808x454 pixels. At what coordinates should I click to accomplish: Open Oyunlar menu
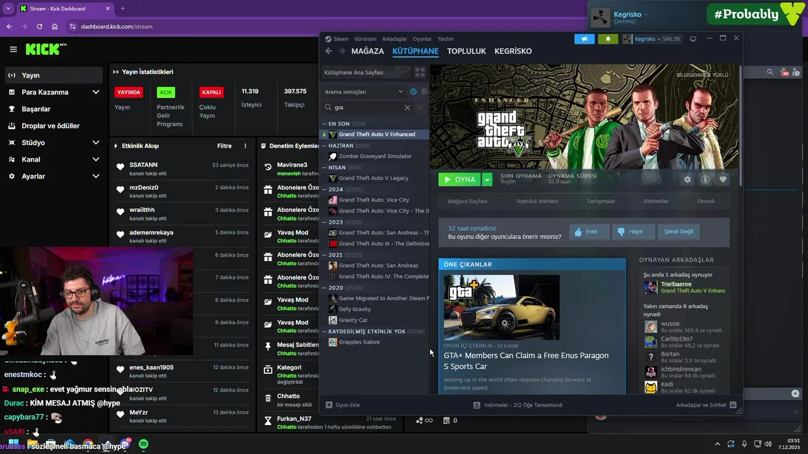422,39
